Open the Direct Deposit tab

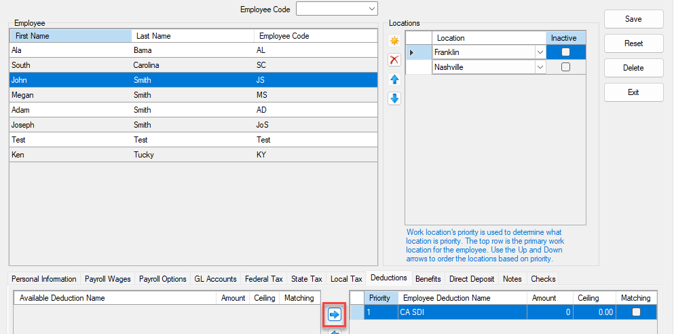tap(472, 279)
